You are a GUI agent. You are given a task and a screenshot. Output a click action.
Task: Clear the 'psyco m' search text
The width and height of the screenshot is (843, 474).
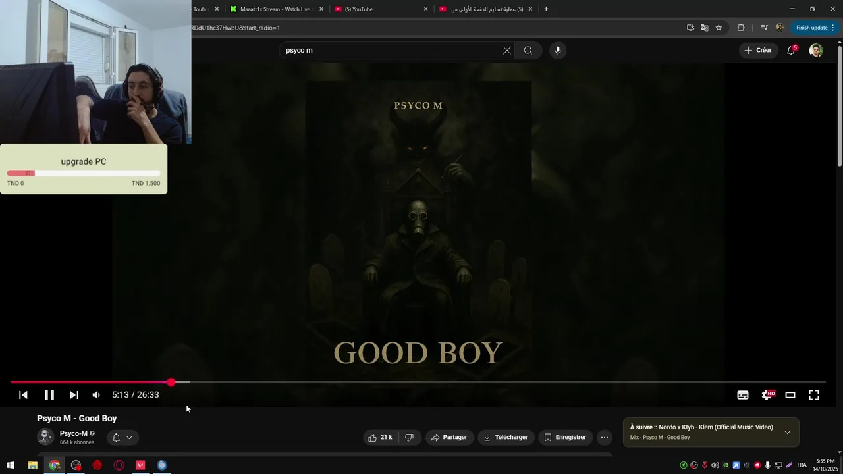coord(507,51)
